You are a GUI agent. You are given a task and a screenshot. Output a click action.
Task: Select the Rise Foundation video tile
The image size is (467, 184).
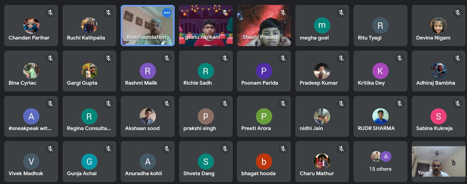click(x=148, y=25)
